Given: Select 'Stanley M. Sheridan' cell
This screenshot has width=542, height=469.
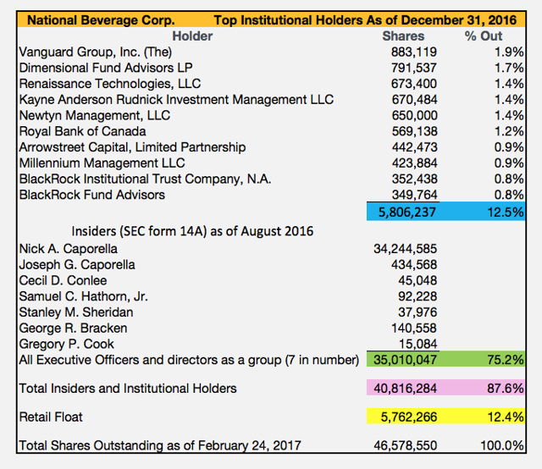Looking at the screenshot, I should (76, 312).
